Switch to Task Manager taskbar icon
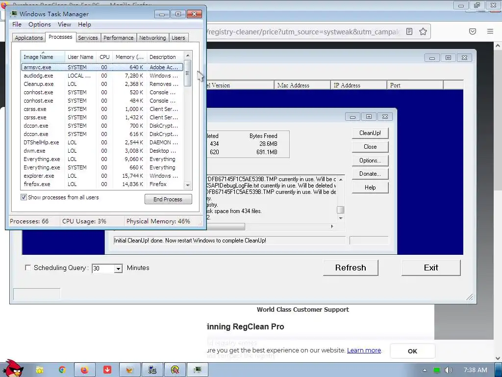The height and width of the screenshot is (377, 502). tap(198, 370)
